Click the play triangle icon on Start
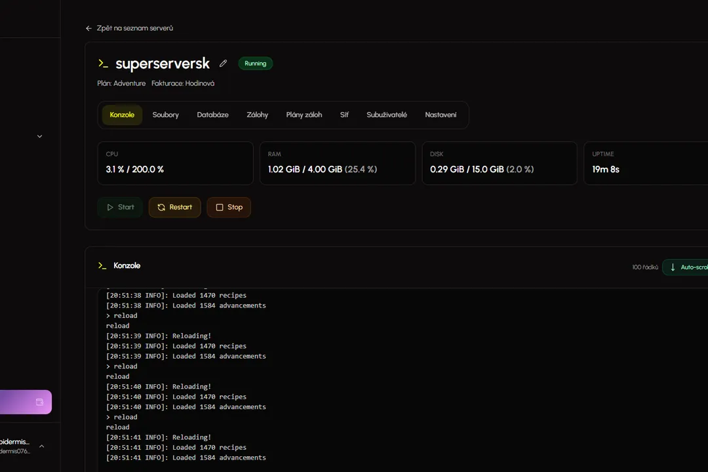Viewport: 708px width, 472px height. (x=110, y=207)
